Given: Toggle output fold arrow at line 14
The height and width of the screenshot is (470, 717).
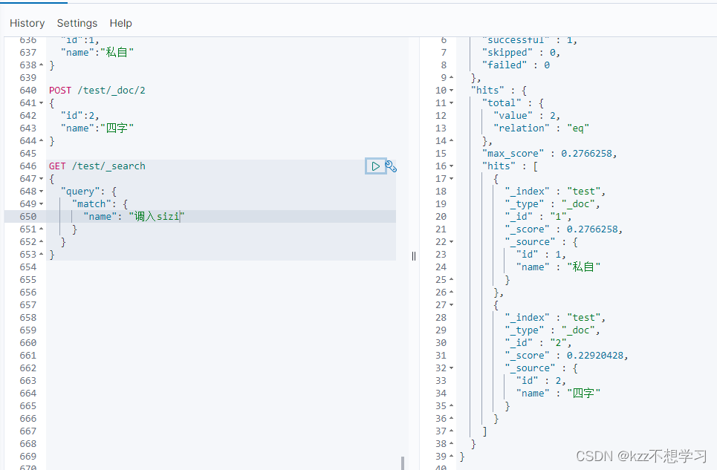Looking at the screenshot, I should click(451, 141).
